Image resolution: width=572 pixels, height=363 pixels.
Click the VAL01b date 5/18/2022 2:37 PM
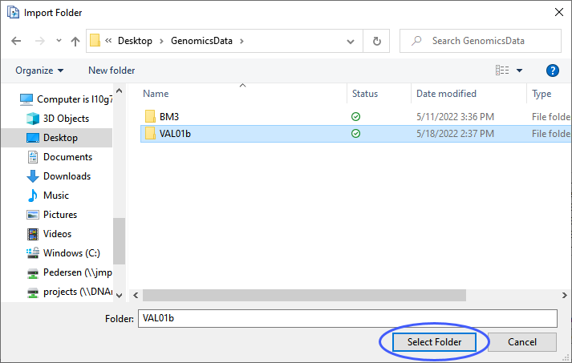[x=455, y=134]
